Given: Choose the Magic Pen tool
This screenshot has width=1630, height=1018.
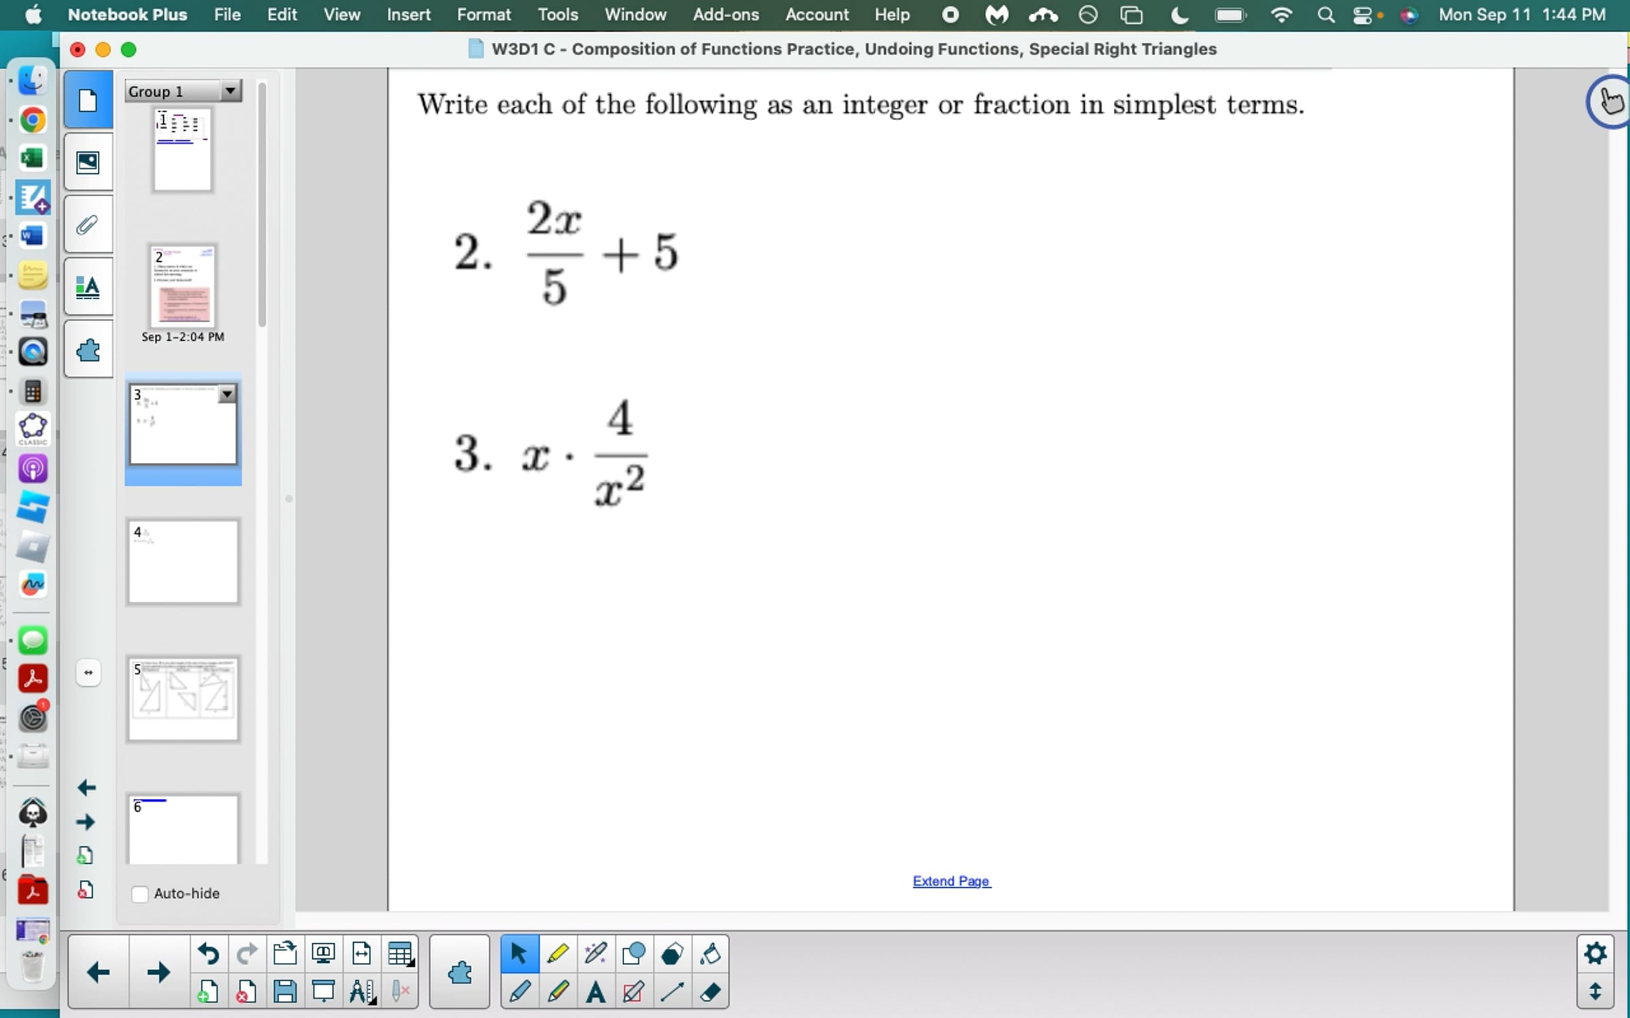Looking at the screenshot, I should click(596, 954).
